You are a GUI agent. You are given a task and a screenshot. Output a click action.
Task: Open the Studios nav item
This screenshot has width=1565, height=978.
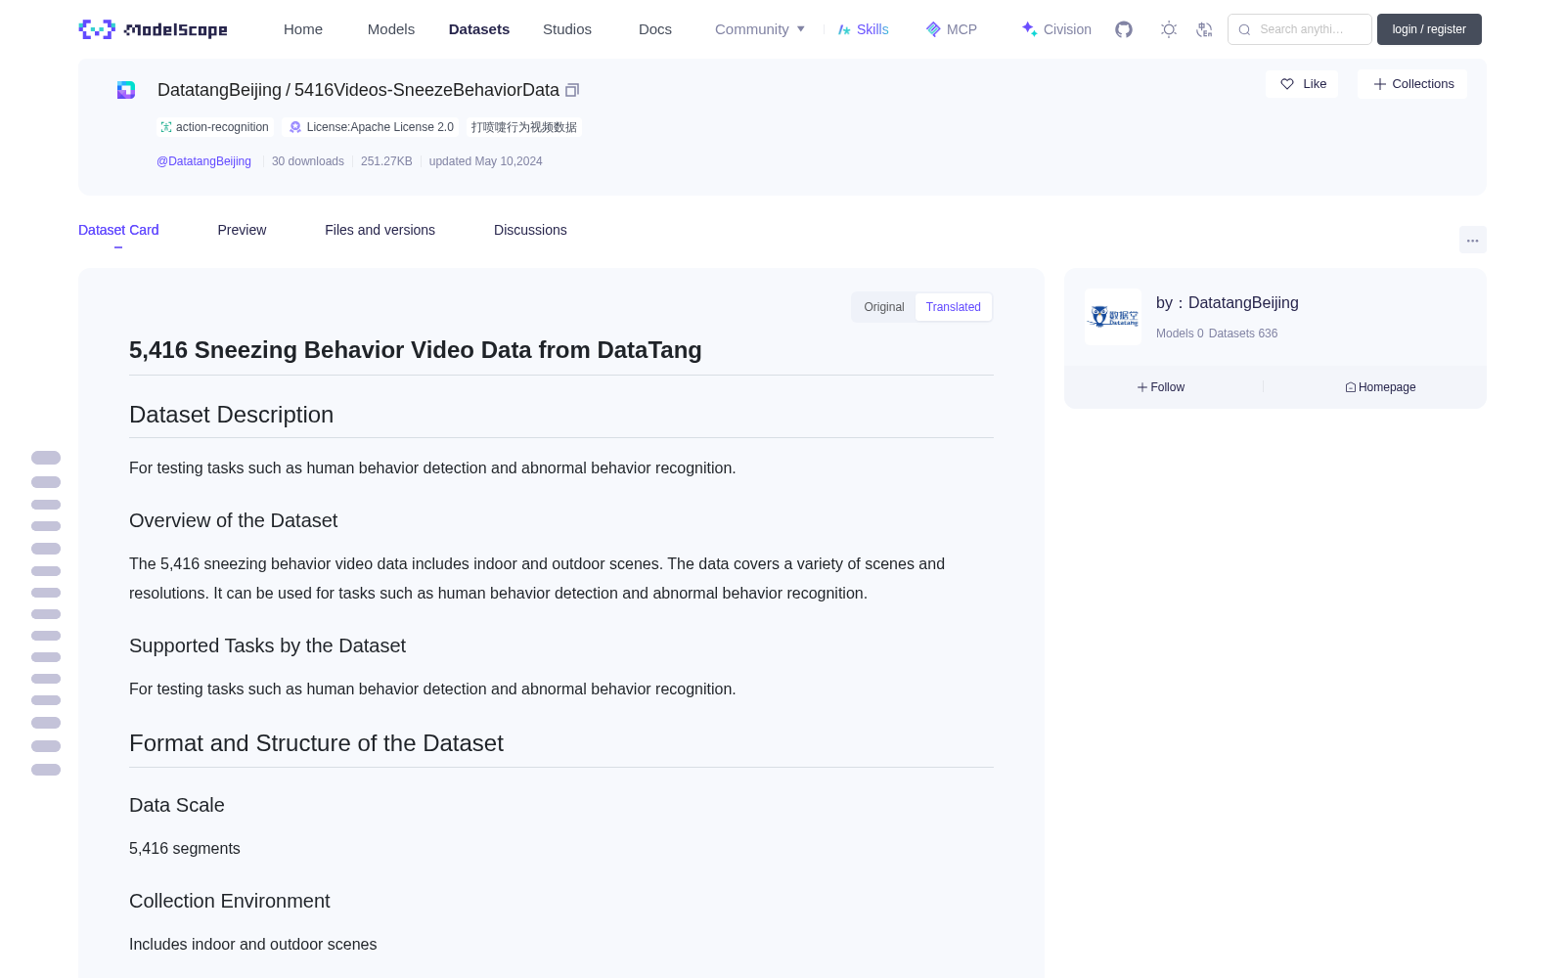[x=567, y=29]
